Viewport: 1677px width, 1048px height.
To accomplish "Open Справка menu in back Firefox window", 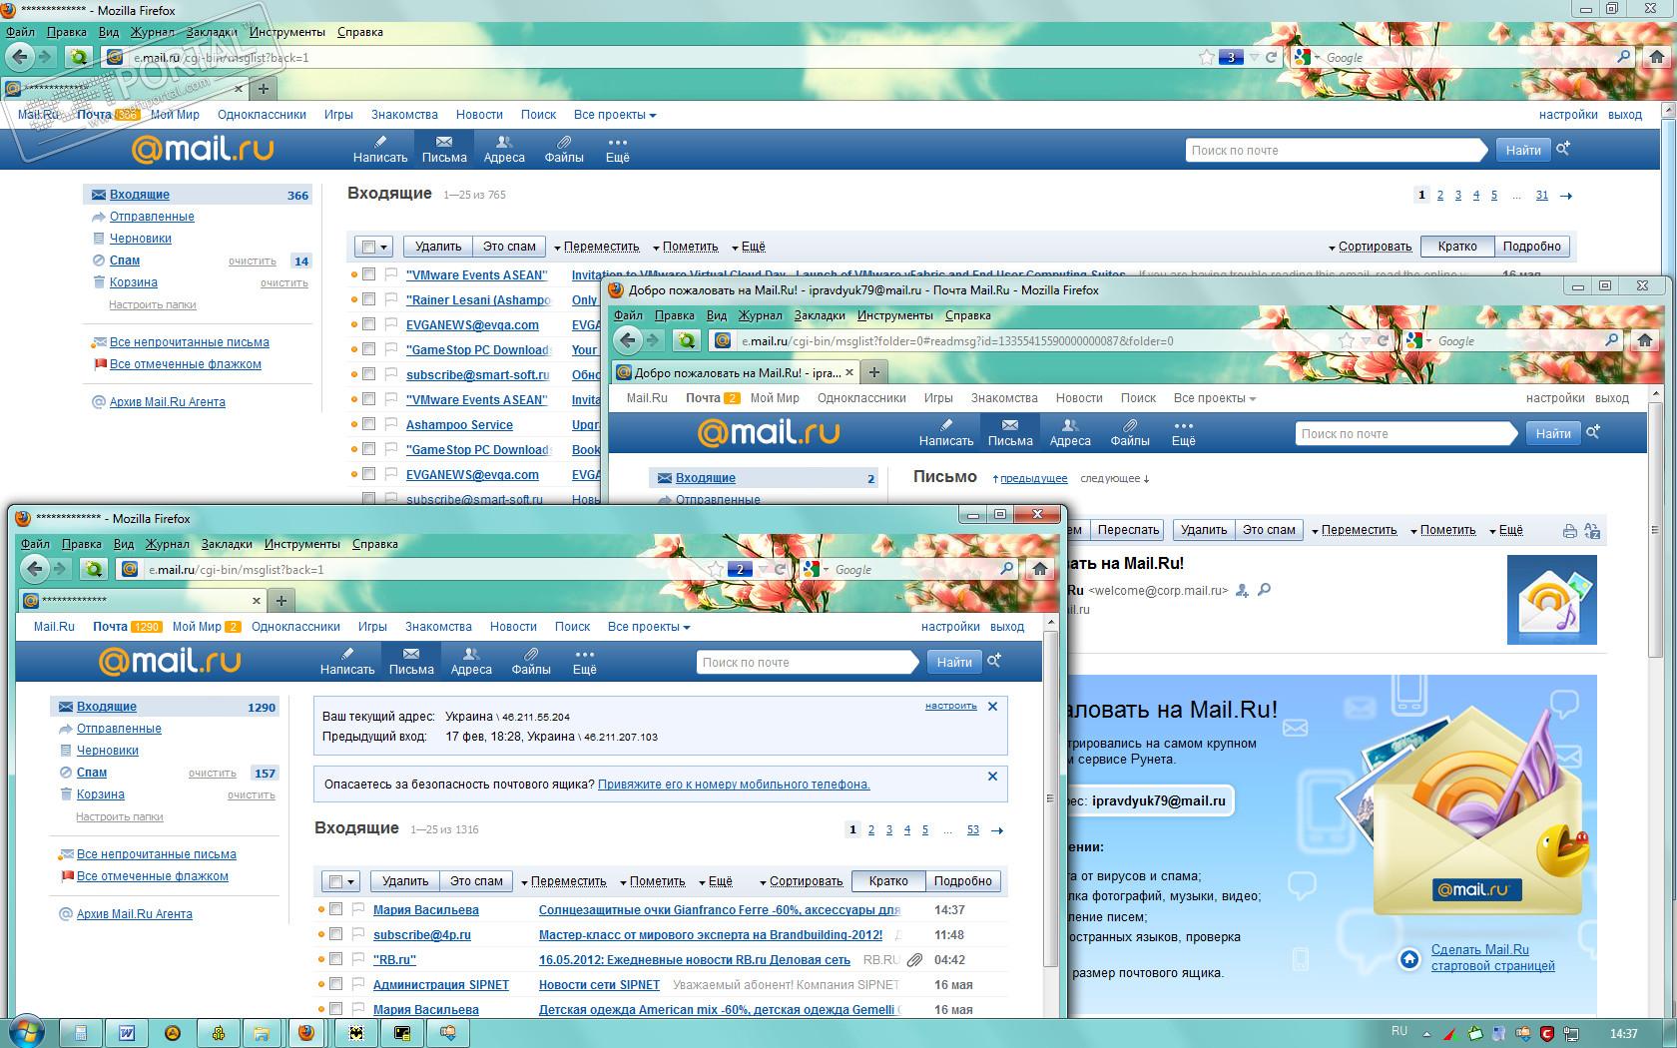I will [x=360, y=32].
